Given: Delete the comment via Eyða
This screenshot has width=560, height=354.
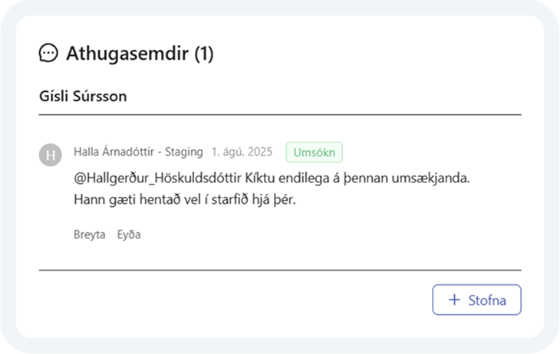Looking at the screenshot, I should (x=129, y=234).
